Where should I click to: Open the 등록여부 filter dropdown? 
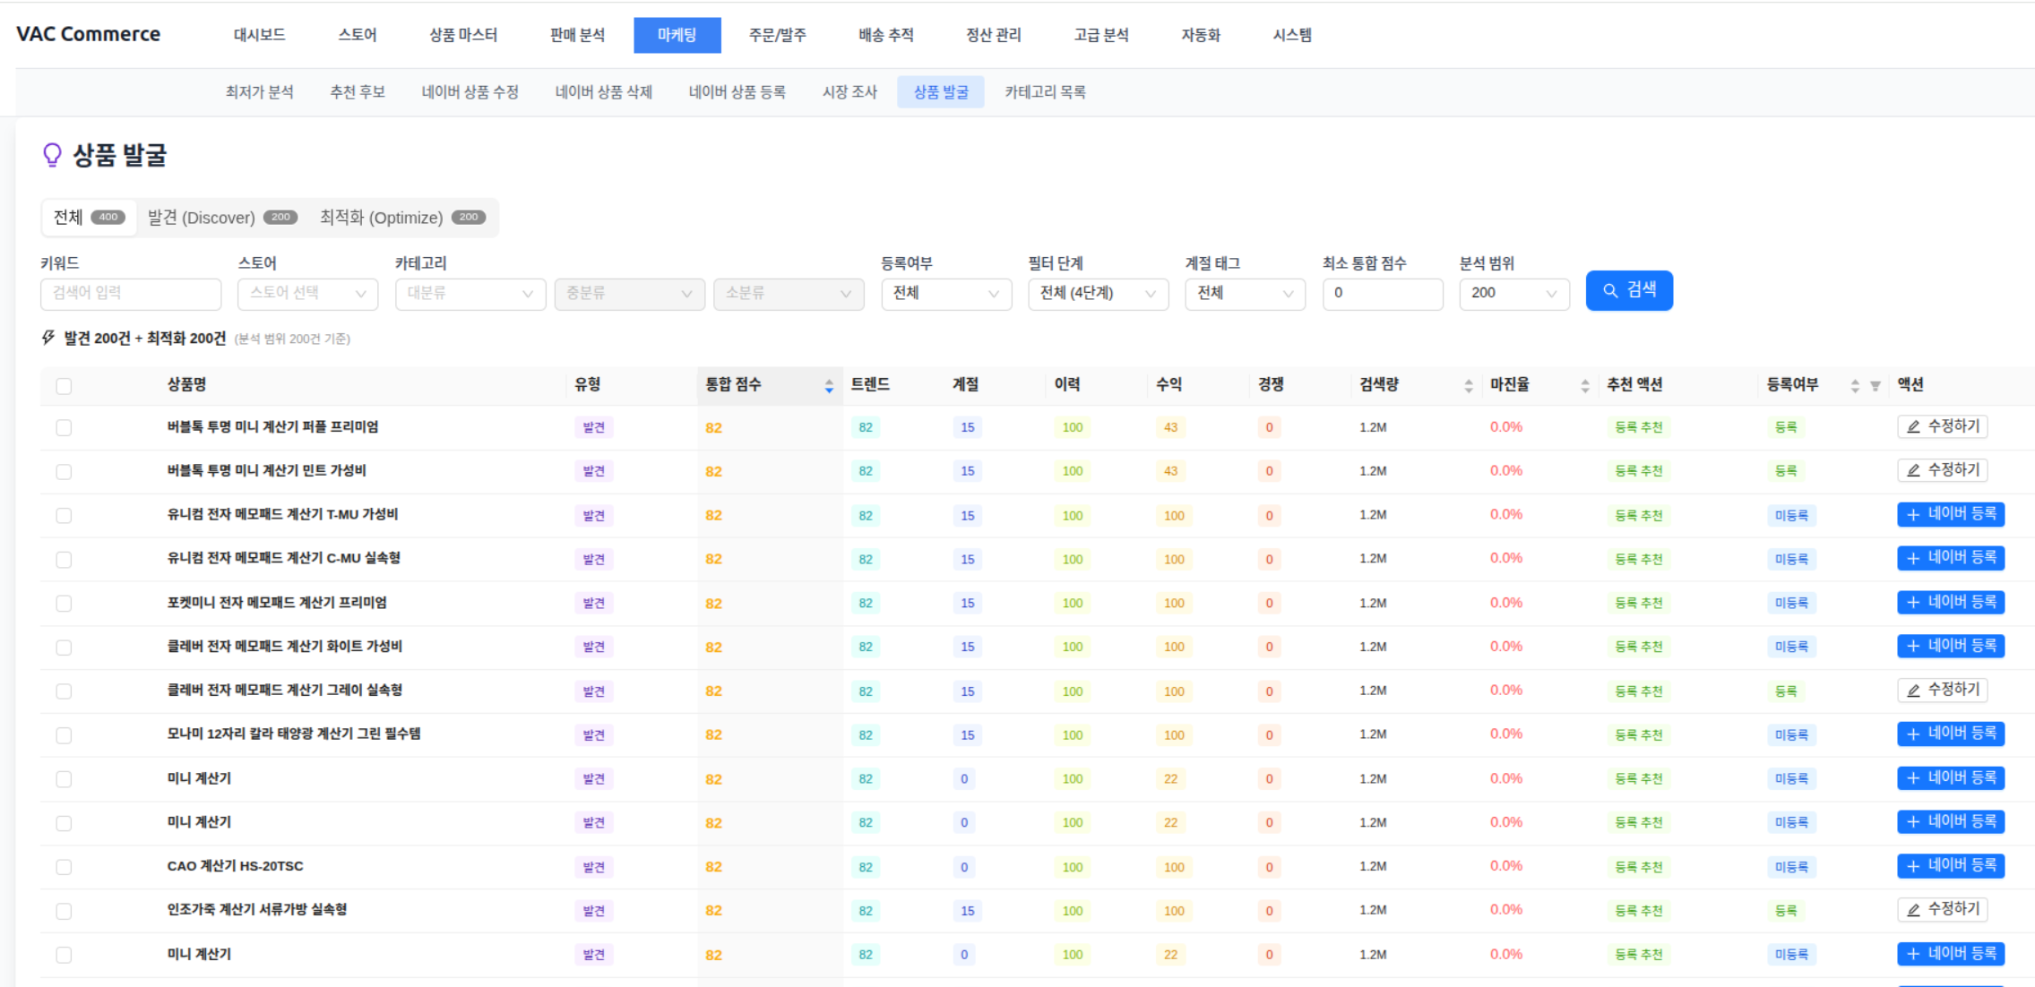(946, 293)
